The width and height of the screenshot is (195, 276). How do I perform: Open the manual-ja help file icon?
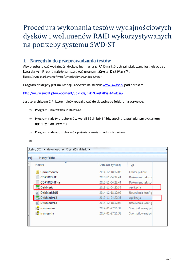[37, 213]
